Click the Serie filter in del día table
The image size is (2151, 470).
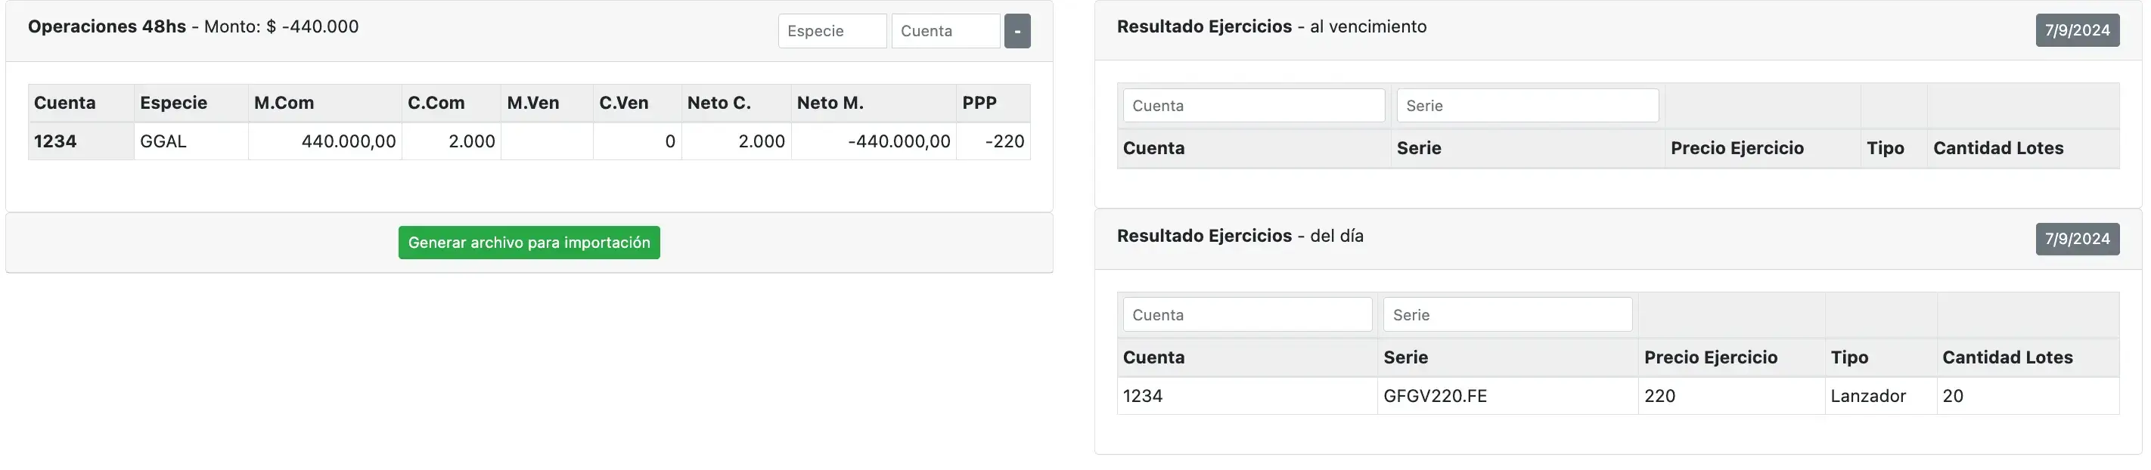[1507, 315]
